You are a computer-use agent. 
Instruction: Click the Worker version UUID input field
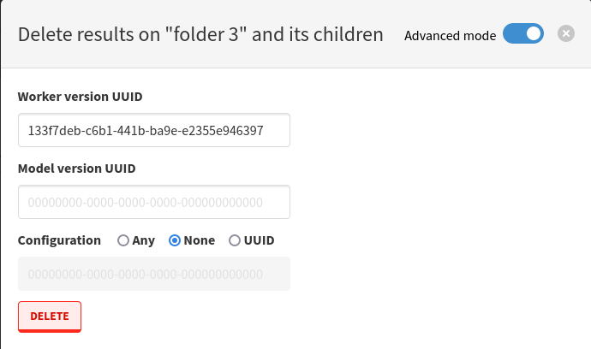tap(154, 131)
